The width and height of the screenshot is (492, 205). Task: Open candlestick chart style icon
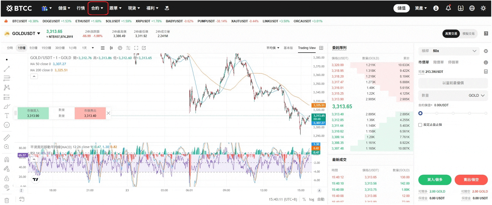111,48
